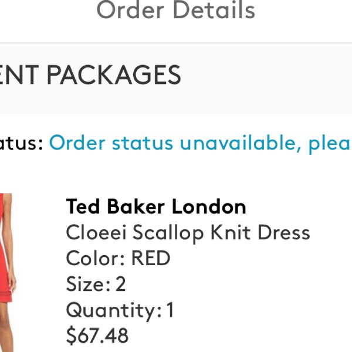Image resolution: width=352 pixels, height=352 pixels.
Task: Click the quantity value '1'
Action: click(170, 310)
